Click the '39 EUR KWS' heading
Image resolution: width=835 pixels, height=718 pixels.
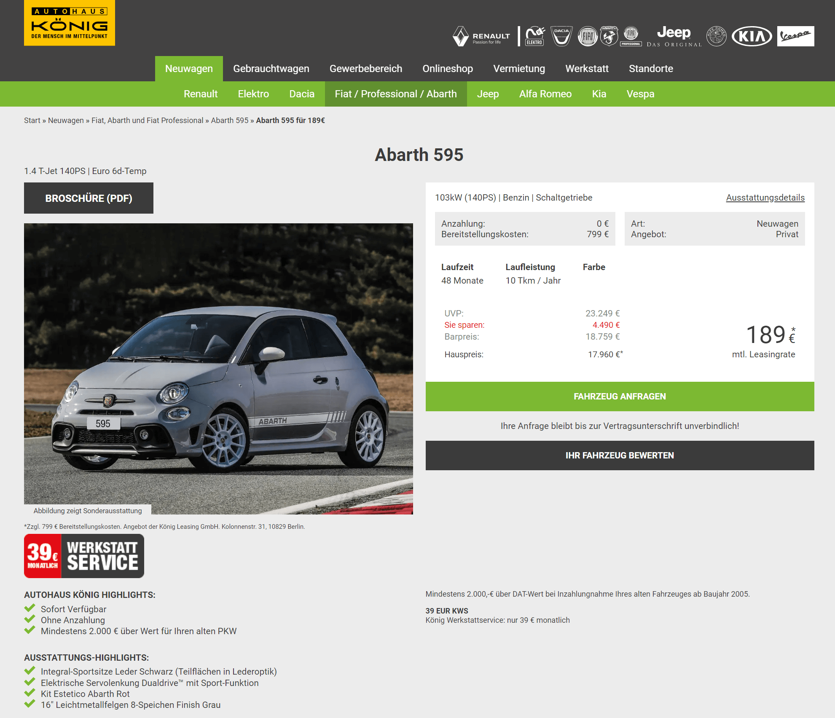point(447,611)
